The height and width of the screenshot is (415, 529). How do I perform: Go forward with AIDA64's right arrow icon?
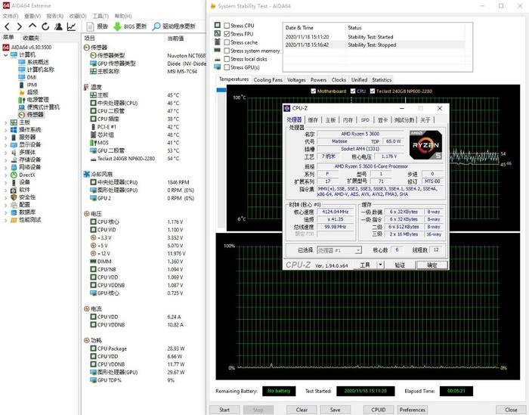tap(20, 26)
